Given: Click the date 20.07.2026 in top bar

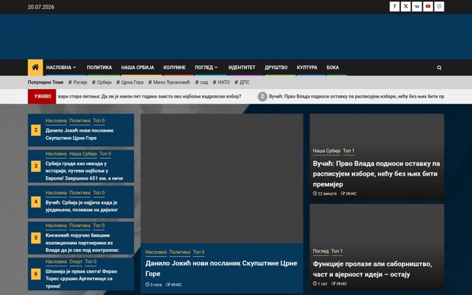Looking at the screenshot, I should pyautogui.click(x=41, y=7).
